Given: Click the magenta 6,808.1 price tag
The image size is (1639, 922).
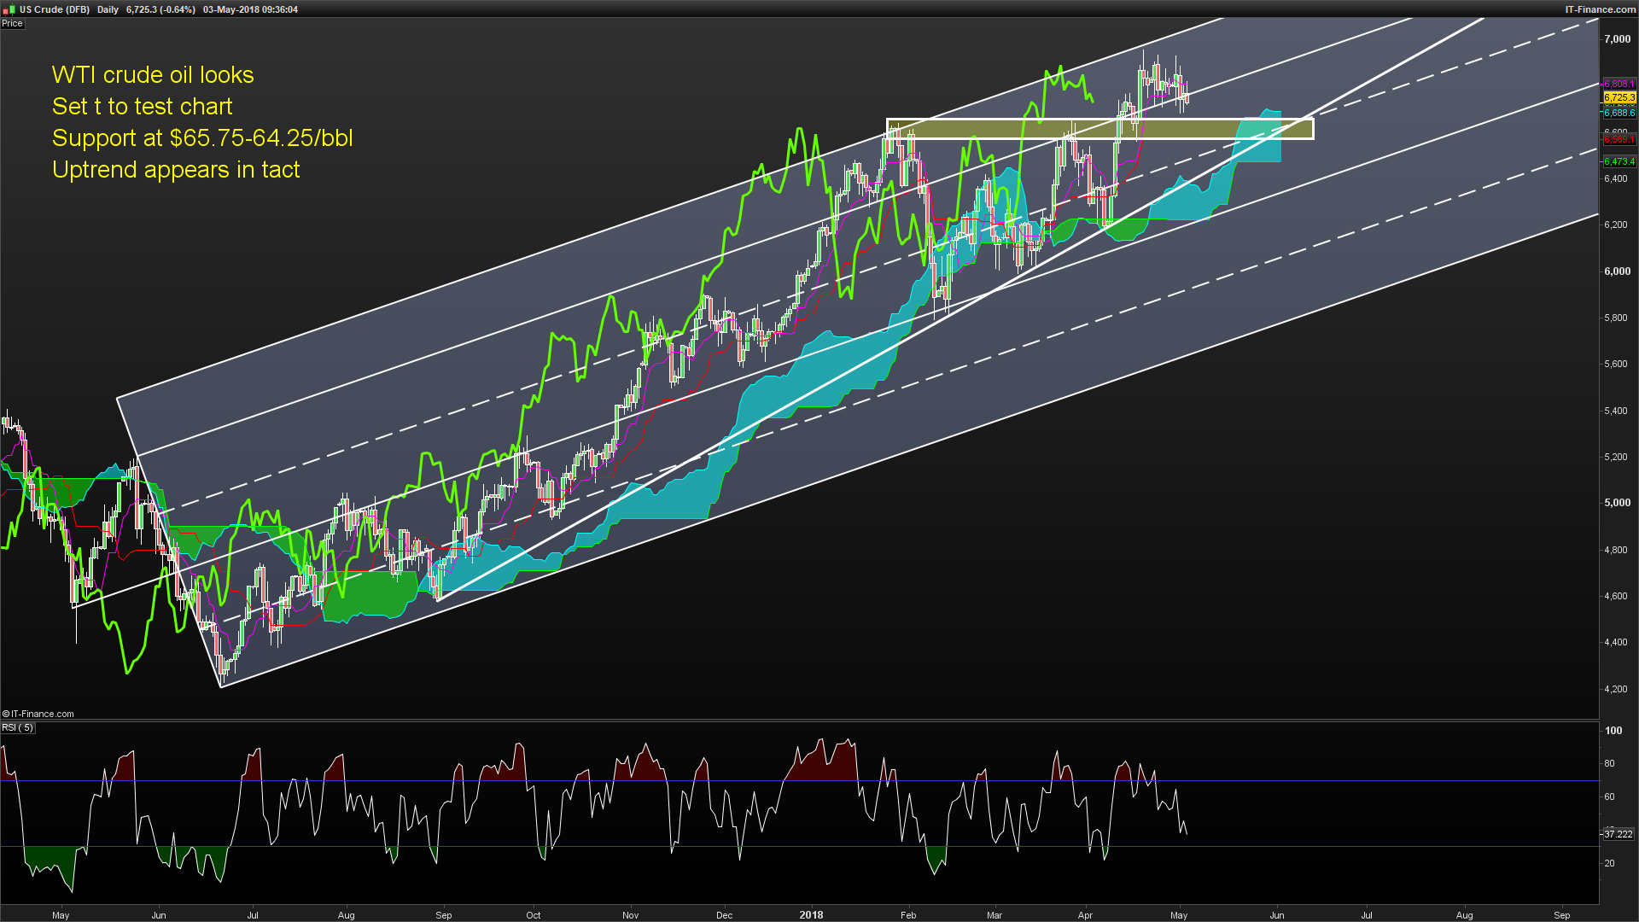Looking at the screenshot, I should [x=1619, y=84].
